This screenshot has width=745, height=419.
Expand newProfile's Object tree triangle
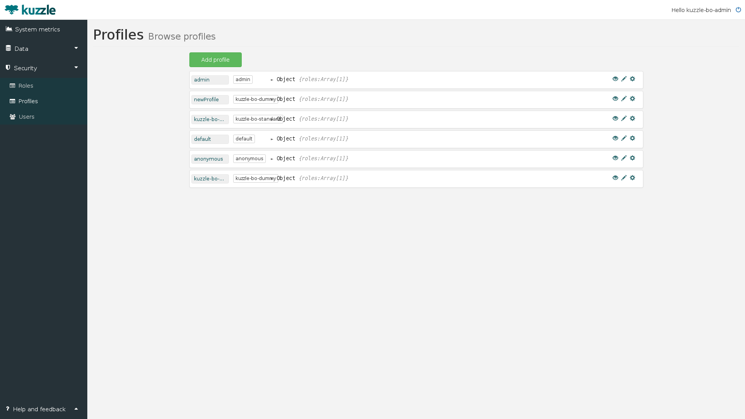pyautogui.click(x=272, y=100)
